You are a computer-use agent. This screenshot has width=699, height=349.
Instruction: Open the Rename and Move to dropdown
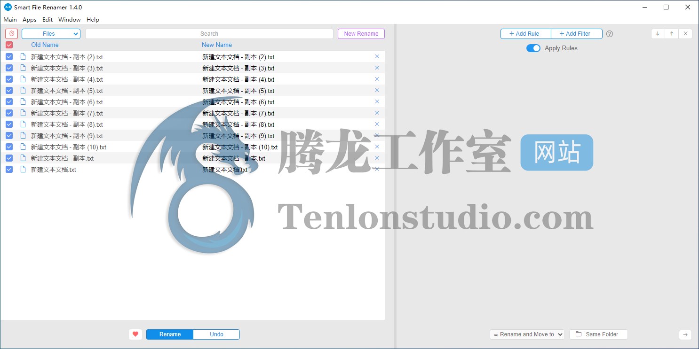coord(527,334)
